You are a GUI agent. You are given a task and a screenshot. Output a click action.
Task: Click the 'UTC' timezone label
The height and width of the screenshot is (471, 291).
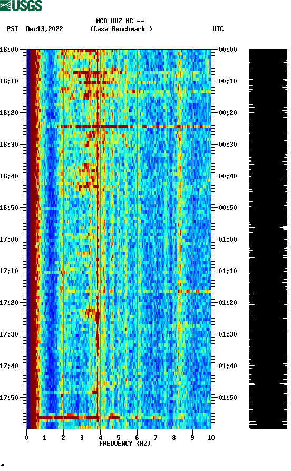(218, 29)
